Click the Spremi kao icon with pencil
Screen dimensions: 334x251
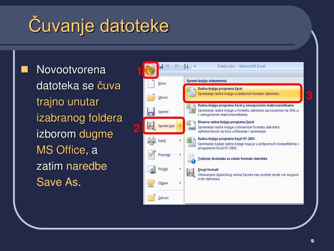tap(151, 126)
